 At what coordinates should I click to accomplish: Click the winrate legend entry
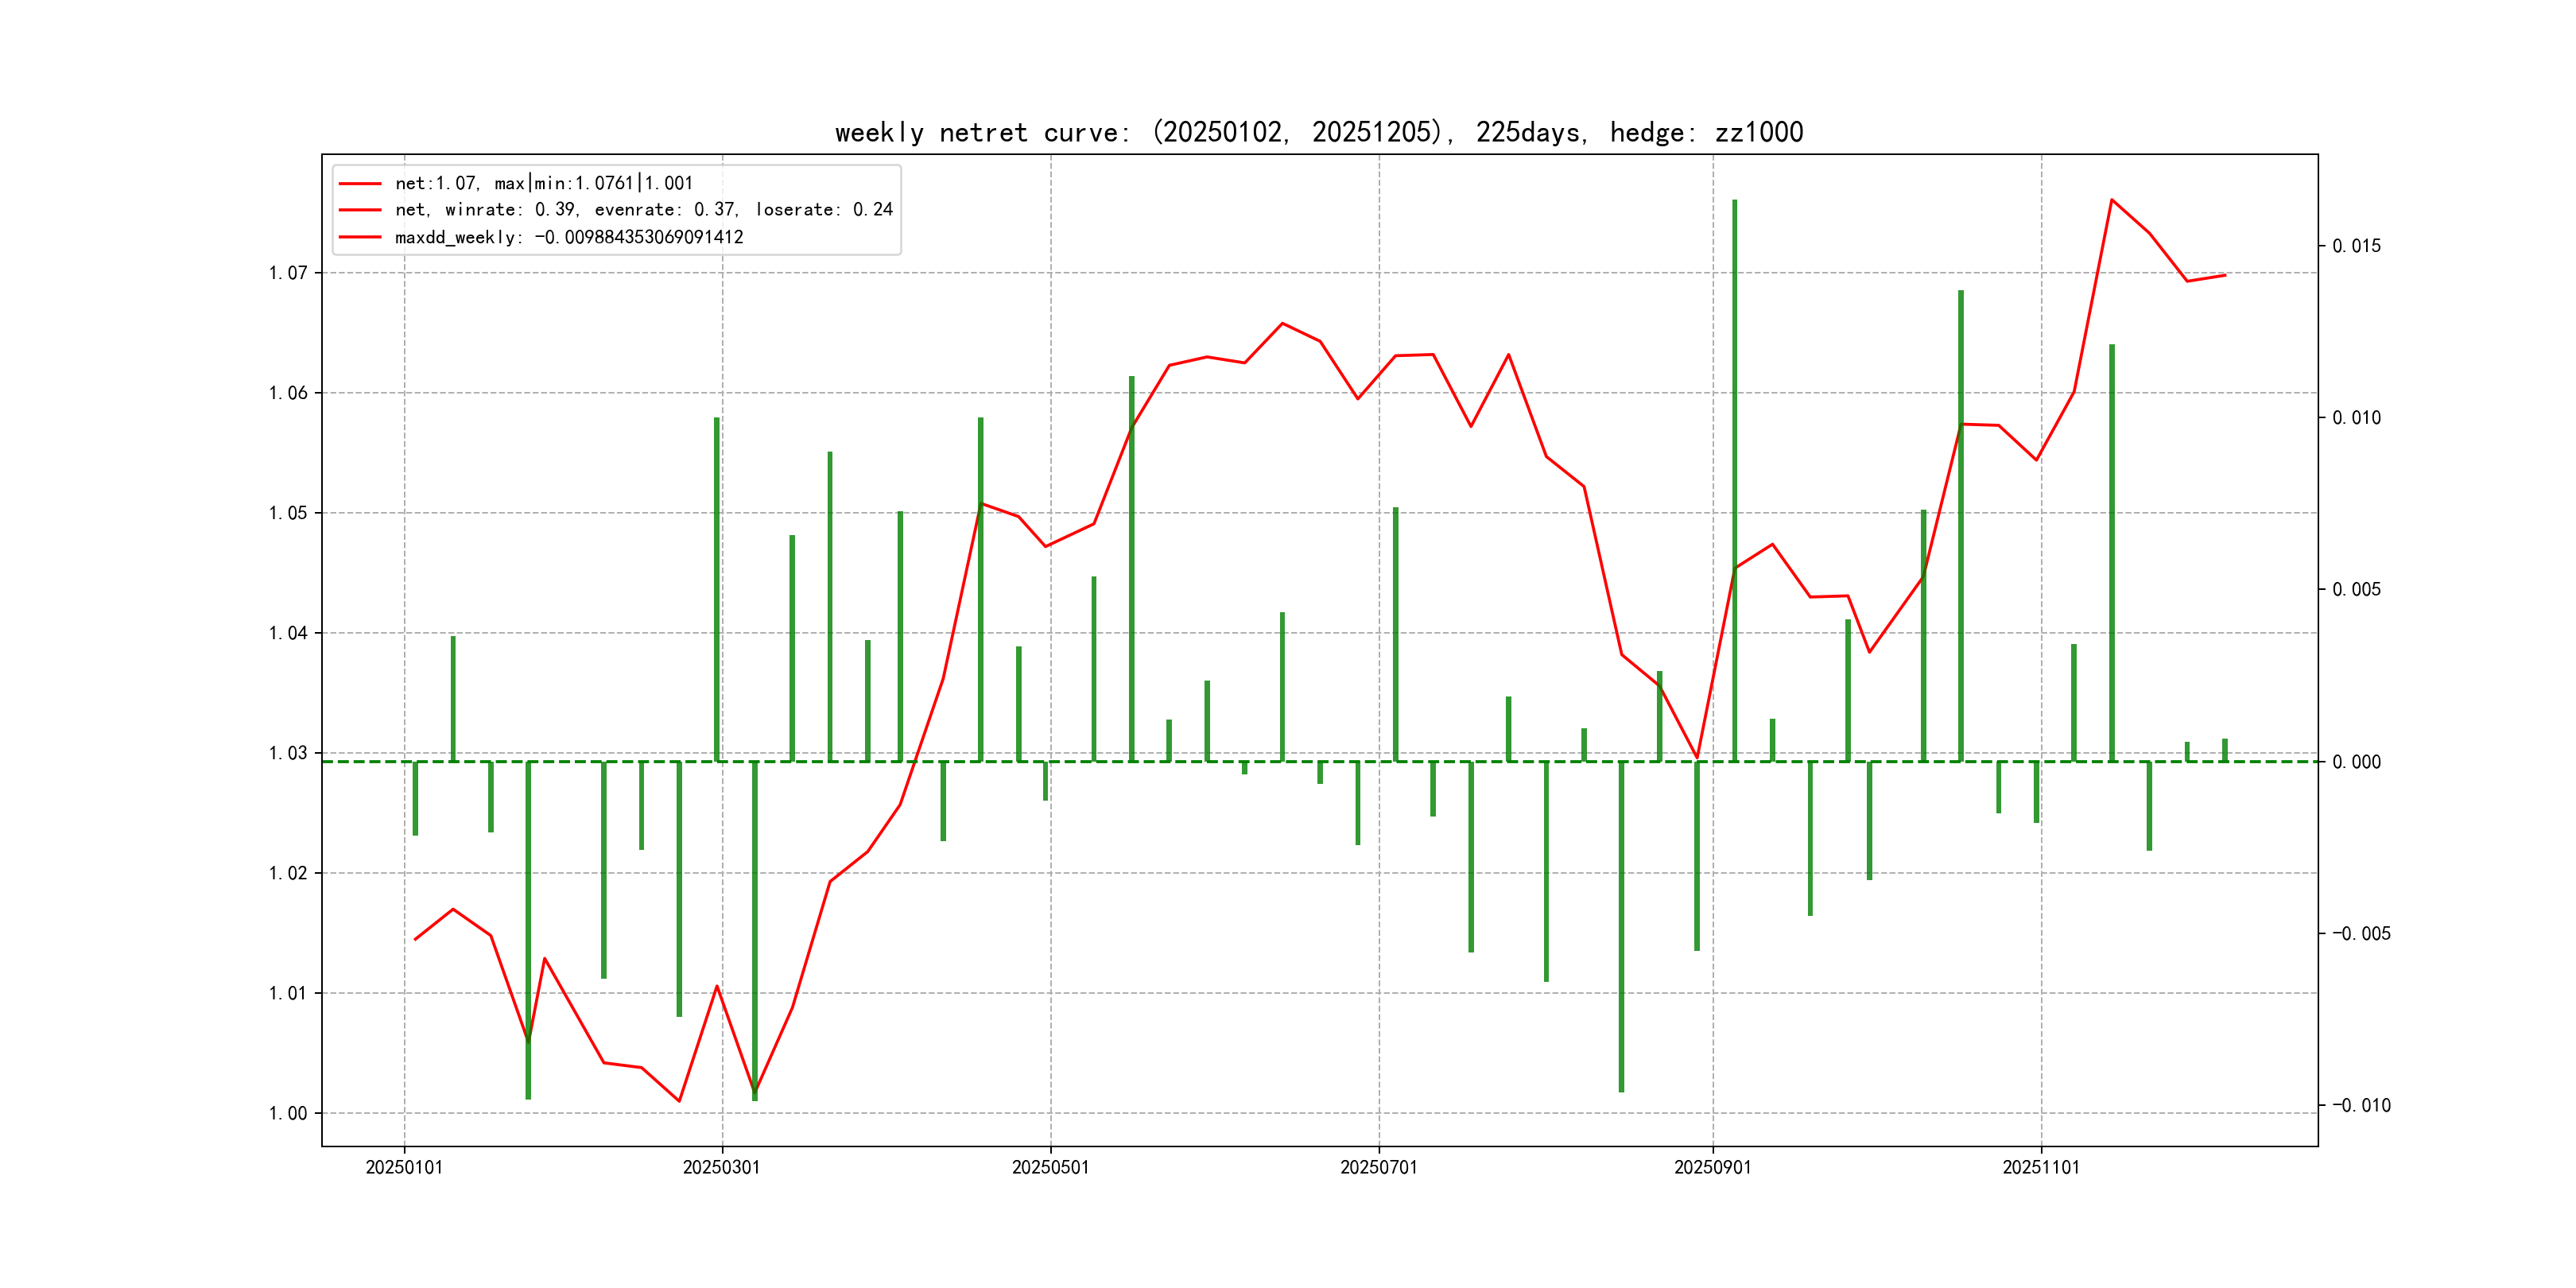pyautogui.click(x=643, y=210)
